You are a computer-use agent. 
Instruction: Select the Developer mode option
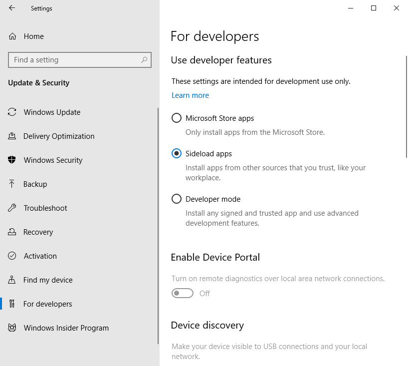(176, 198)
